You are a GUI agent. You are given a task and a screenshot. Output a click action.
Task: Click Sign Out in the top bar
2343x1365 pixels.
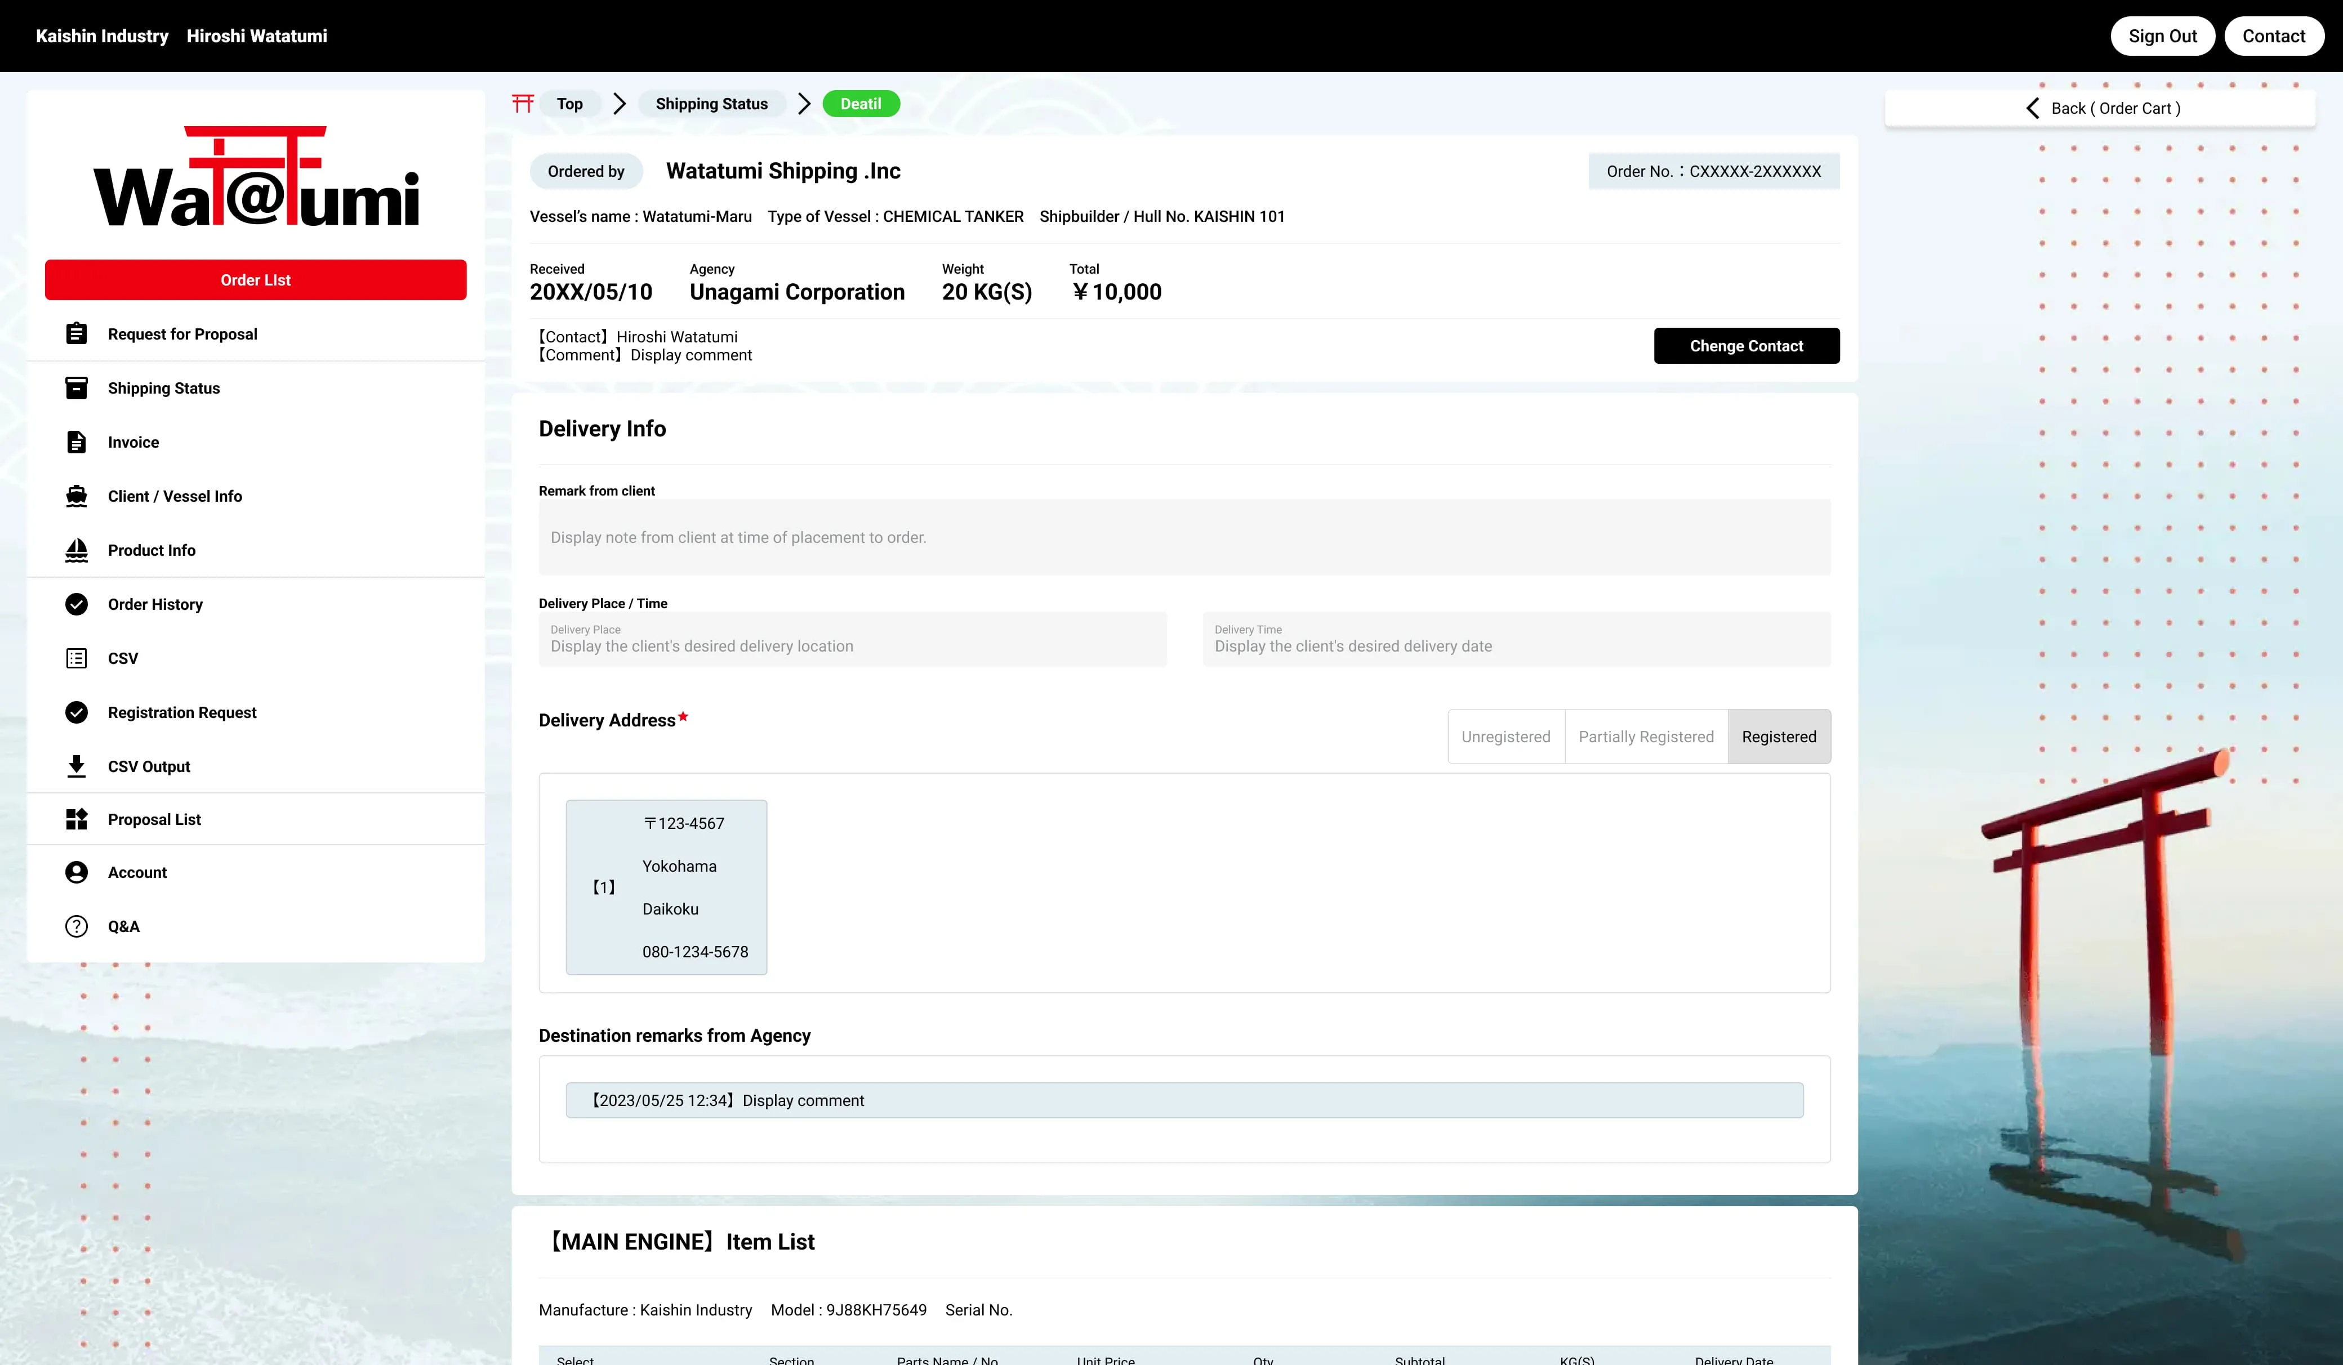click(x=2163, y=35)
